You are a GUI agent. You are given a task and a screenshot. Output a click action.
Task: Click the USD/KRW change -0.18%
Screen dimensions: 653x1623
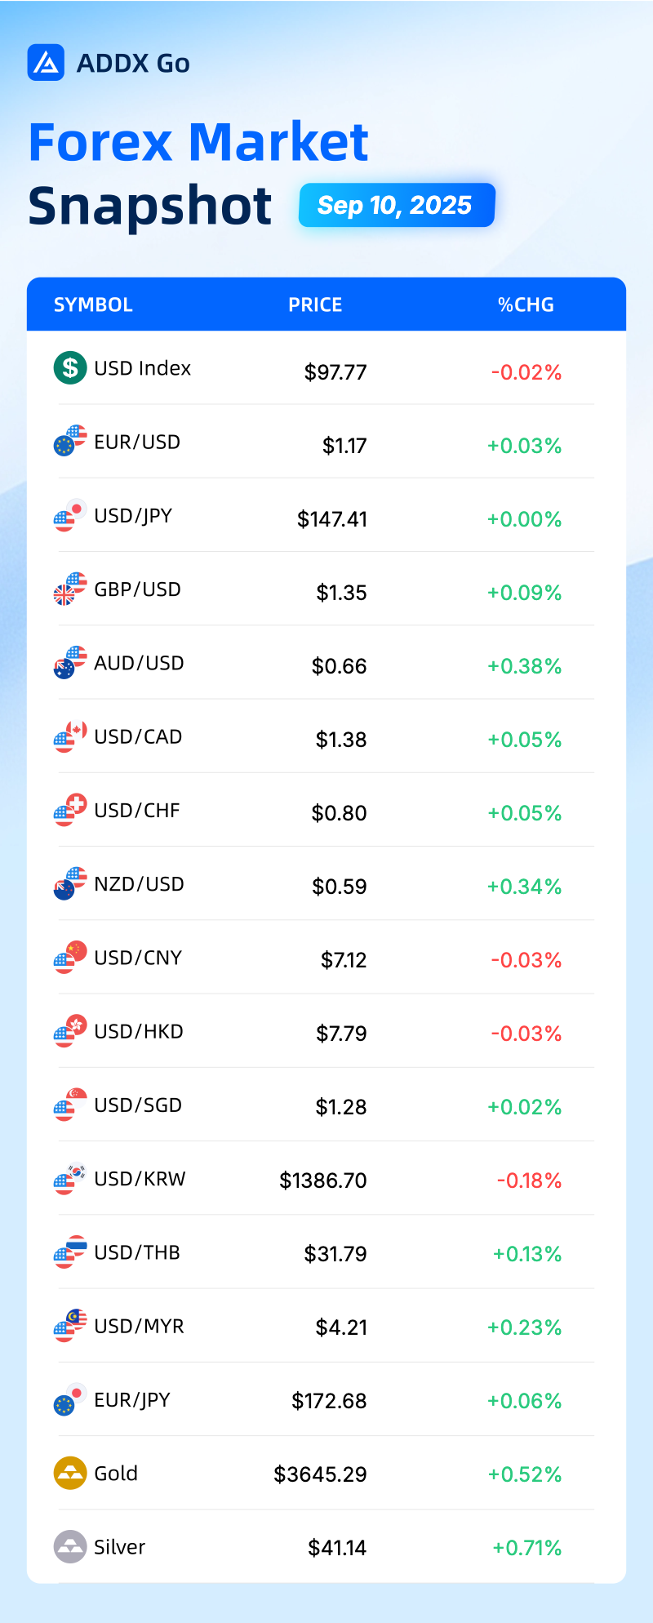coord(529,1181)
